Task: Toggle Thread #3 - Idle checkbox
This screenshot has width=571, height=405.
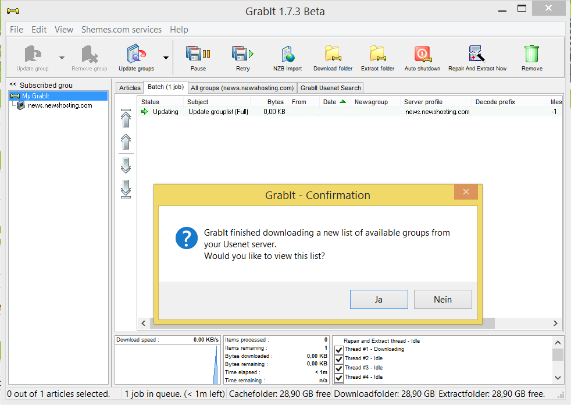Action: tap(338, 368)
